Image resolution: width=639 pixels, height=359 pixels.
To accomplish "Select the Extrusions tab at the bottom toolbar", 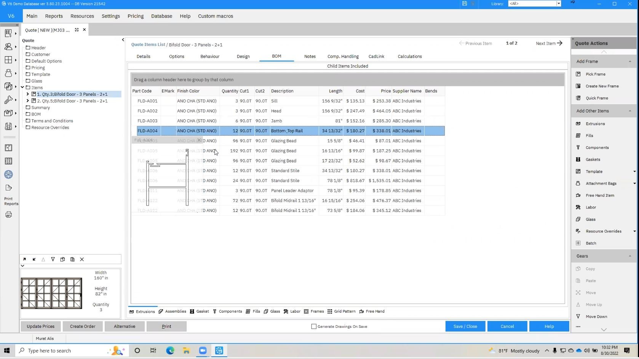I will (145, 312).
